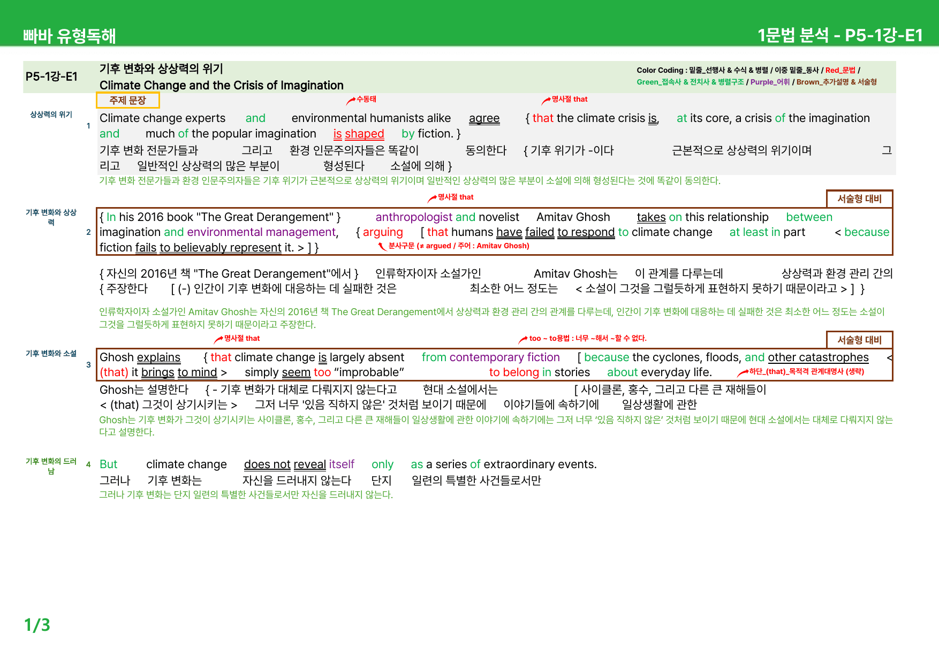Click the quoted word 'improbable' in sentence 3
Screen dimensions: 939x664
[369, 372]
